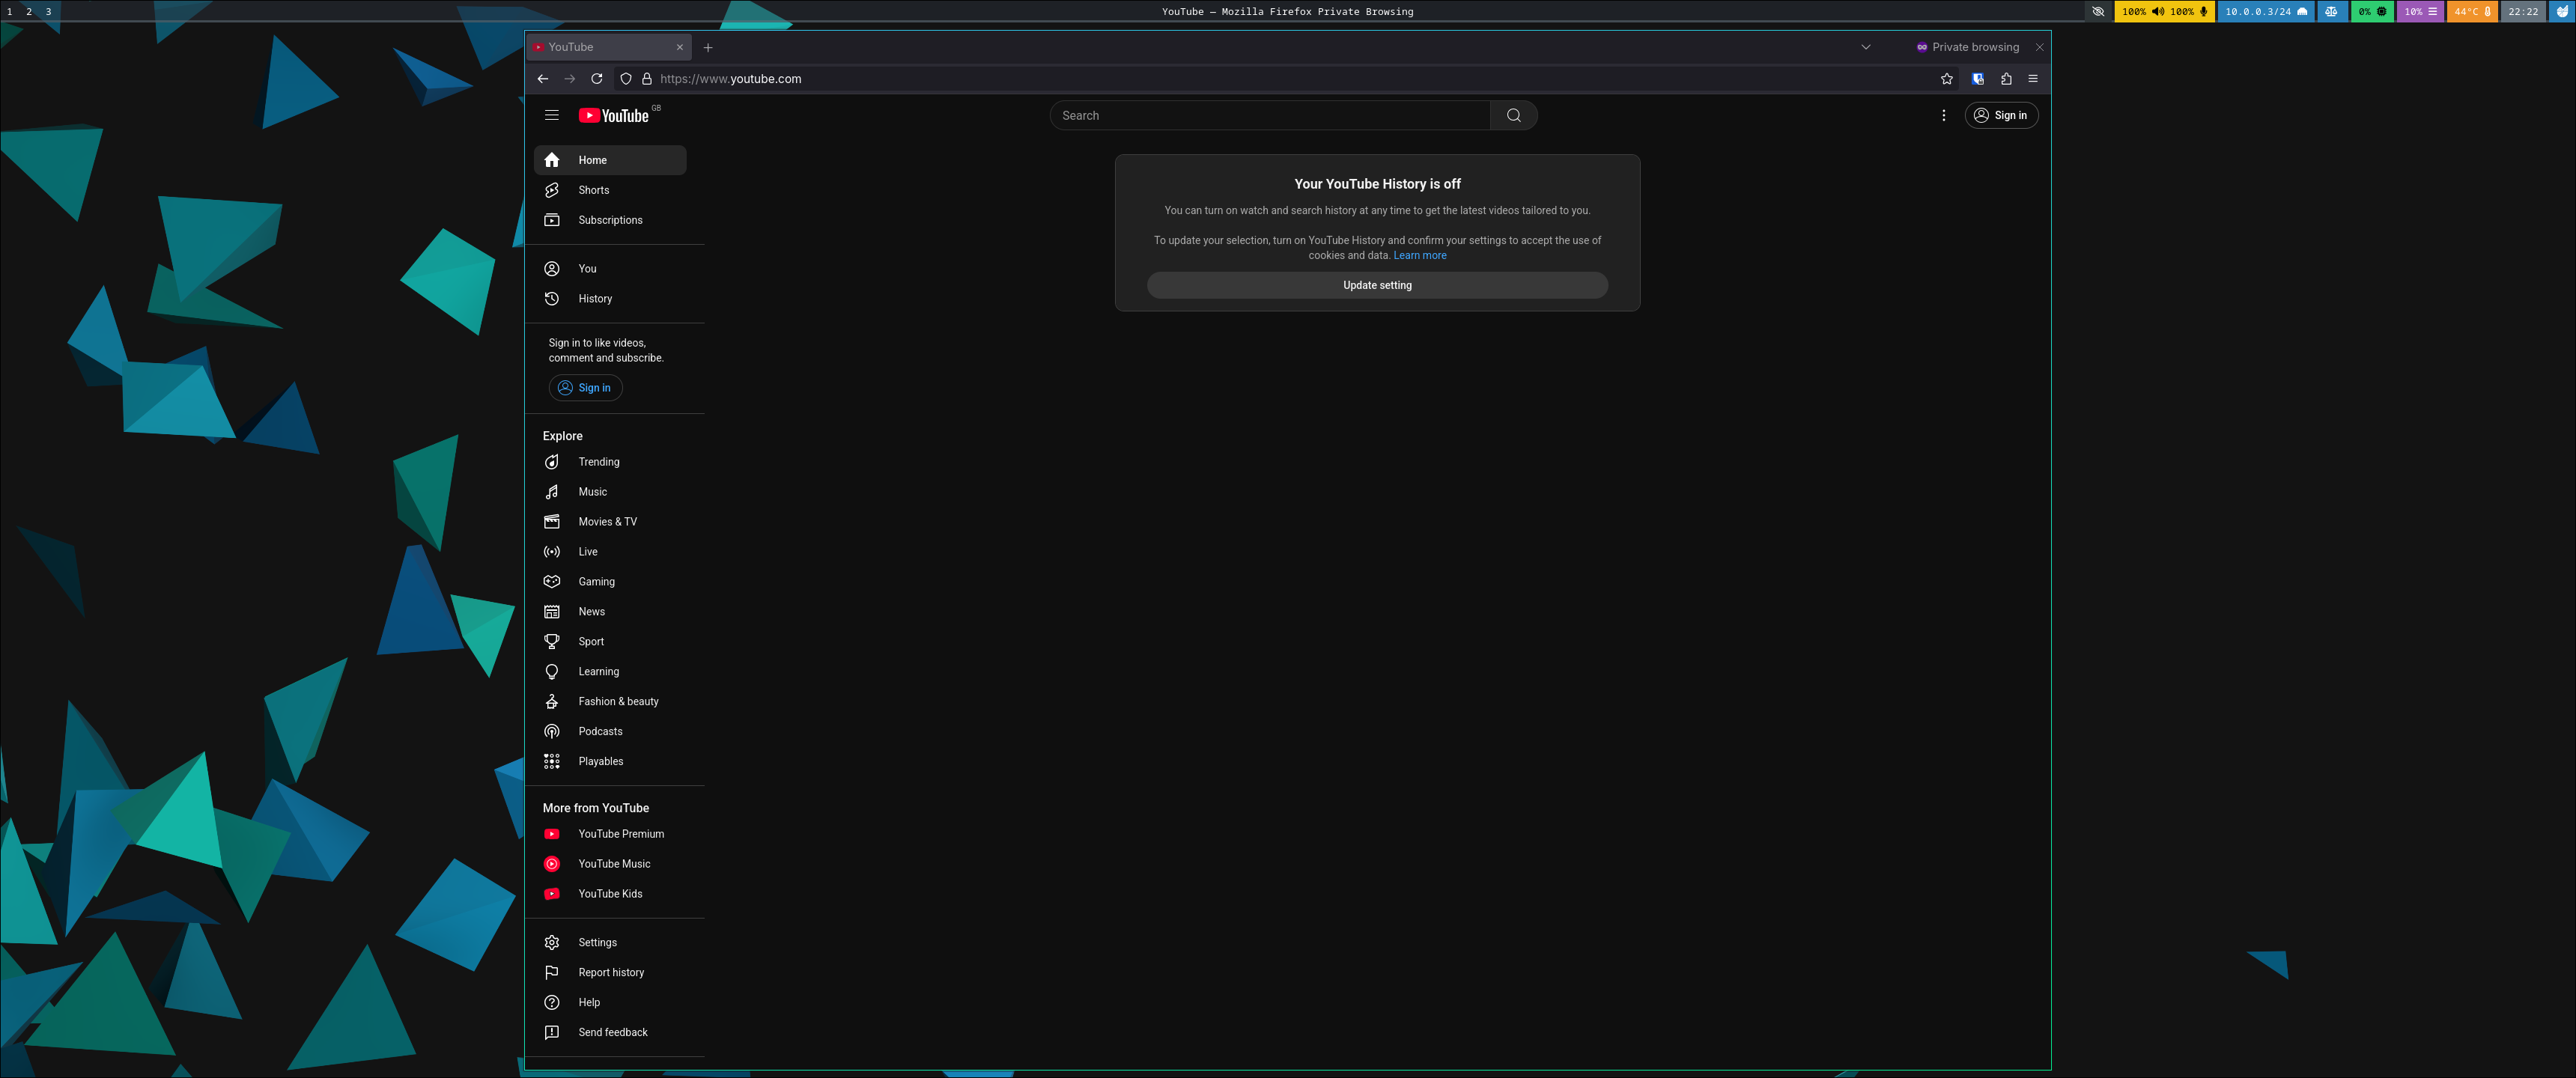
Task: Open Podcasts in the sidebar
Action: pyautogui.click(x=599, y=732)
